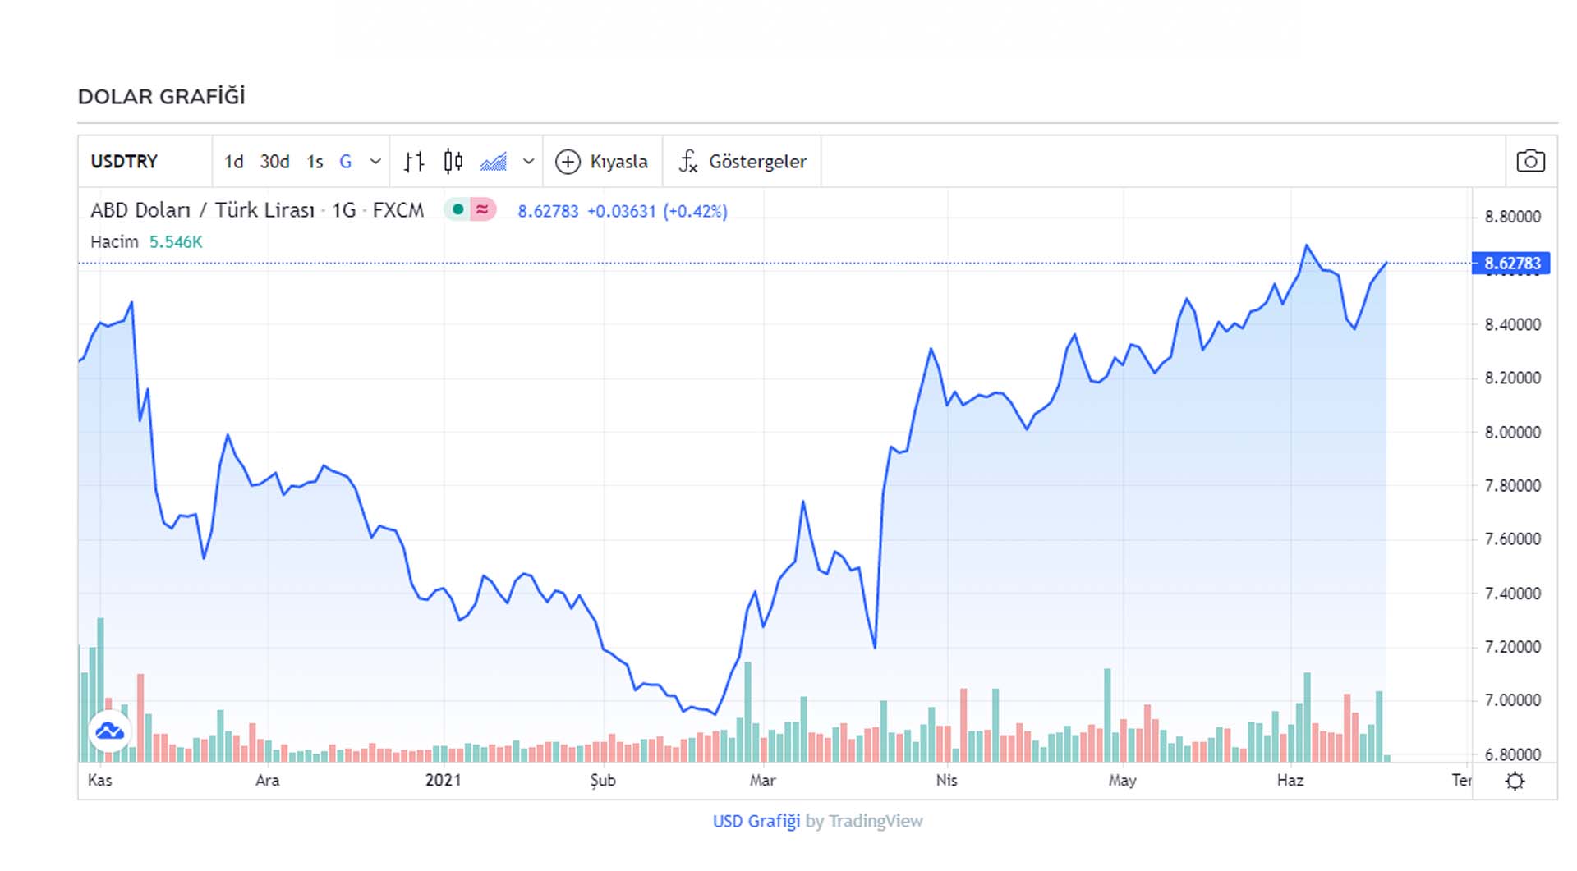Screen dimensions: 1577x871
Task: Select the candlestick chart style icon
Action: tap(453, 162)
